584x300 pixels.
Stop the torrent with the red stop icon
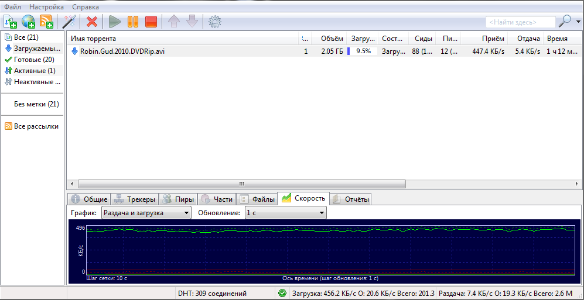pyautogui.click(x=151, y=22)
